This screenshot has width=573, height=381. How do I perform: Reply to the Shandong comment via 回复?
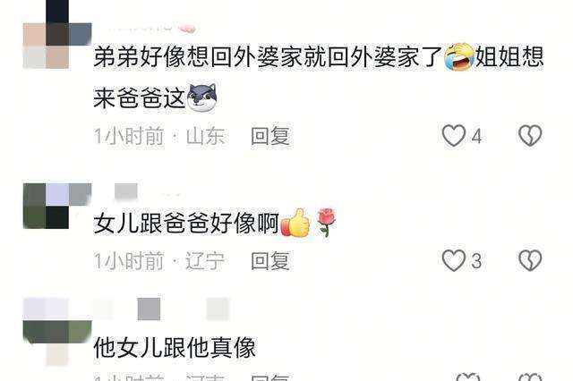click(270, 136)
